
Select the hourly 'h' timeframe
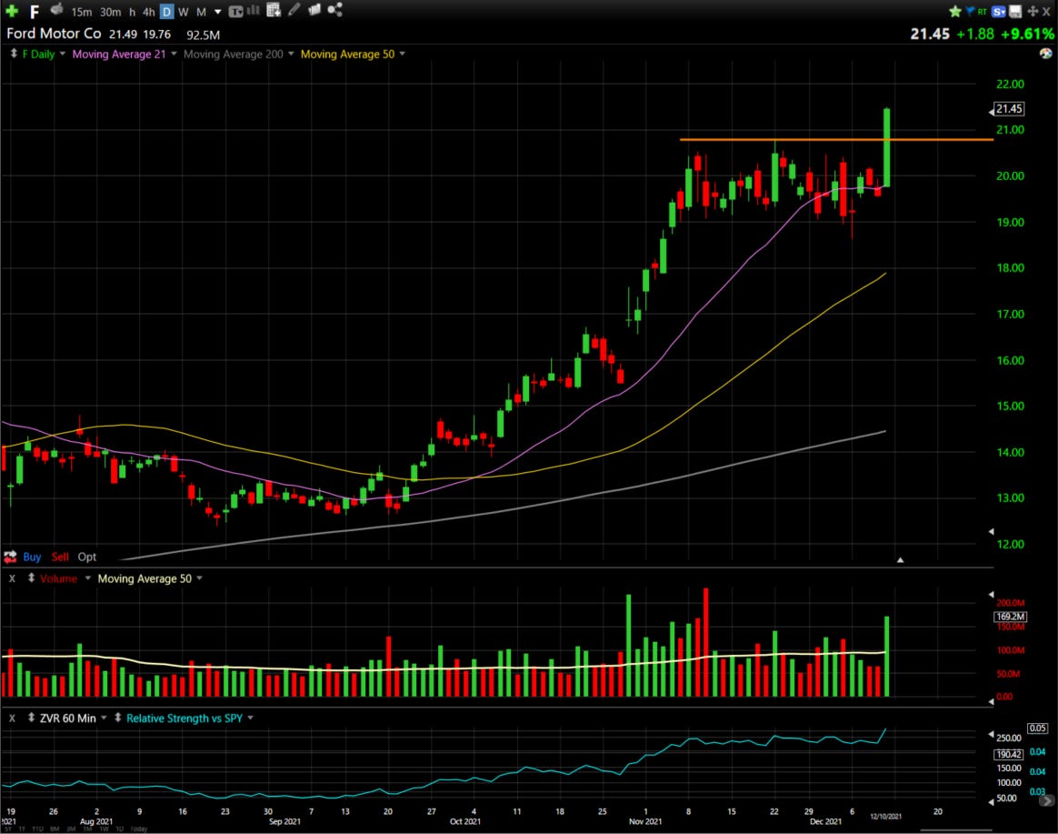(133, 12)
